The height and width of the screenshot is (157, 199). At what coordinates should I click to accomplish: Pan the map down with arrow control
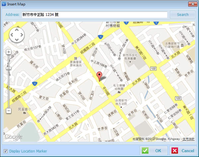tap(17, 40)
